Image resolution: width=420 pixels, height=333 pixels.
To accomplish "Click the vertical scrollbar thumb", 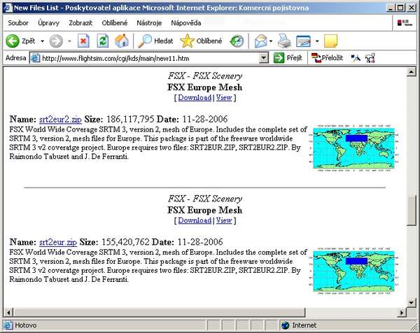I will (411, 211).
